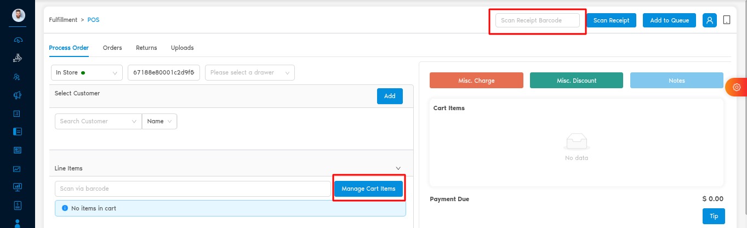This screenshot has width=747, height=228.
Task: Open the presentation bar chart sidebar icon
Action: coord(18,187)
